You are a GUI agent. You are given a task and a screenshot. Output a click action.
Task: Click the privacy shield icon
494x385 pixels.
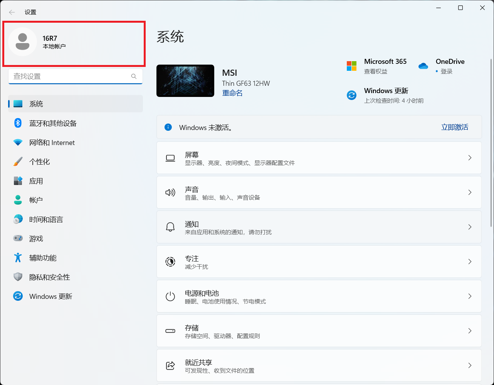pyautogui.click(x=18, y=277)
